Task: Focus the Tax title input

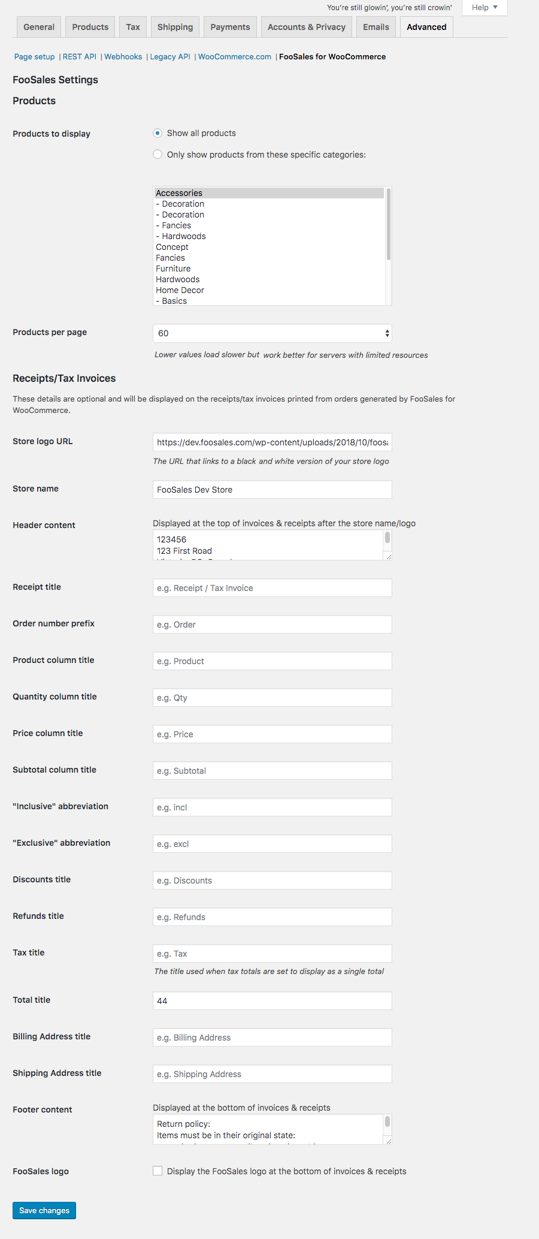Action: tap(272, 954)
